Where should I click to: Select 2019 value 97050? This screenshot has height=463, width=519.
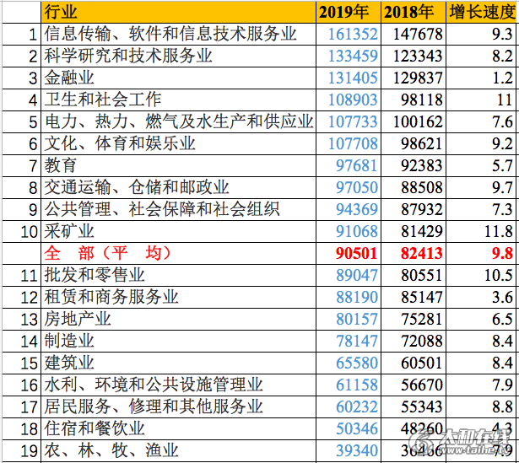[349, 187]
